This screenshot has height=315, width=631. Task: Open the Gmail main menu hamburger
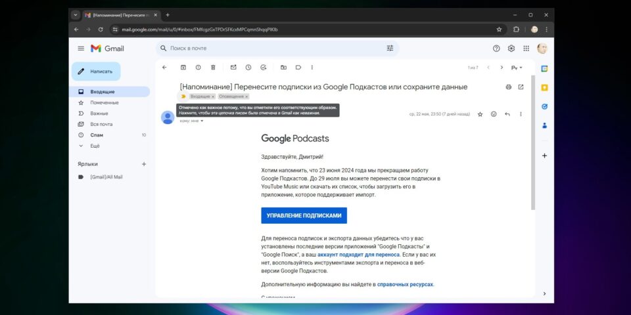tap(81, 48)
